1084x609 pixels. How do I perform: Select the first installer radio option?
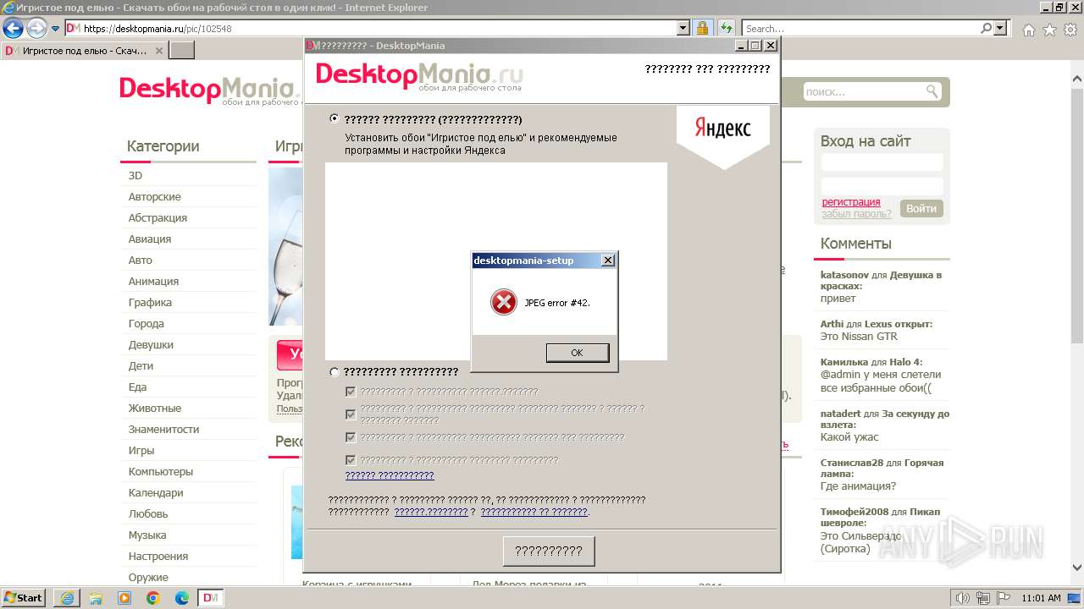(x=335, y=119)
